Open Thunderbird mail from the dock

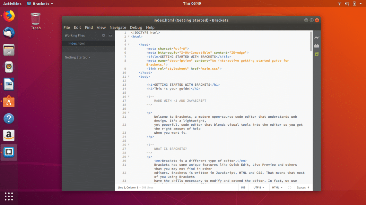point(9,33)
